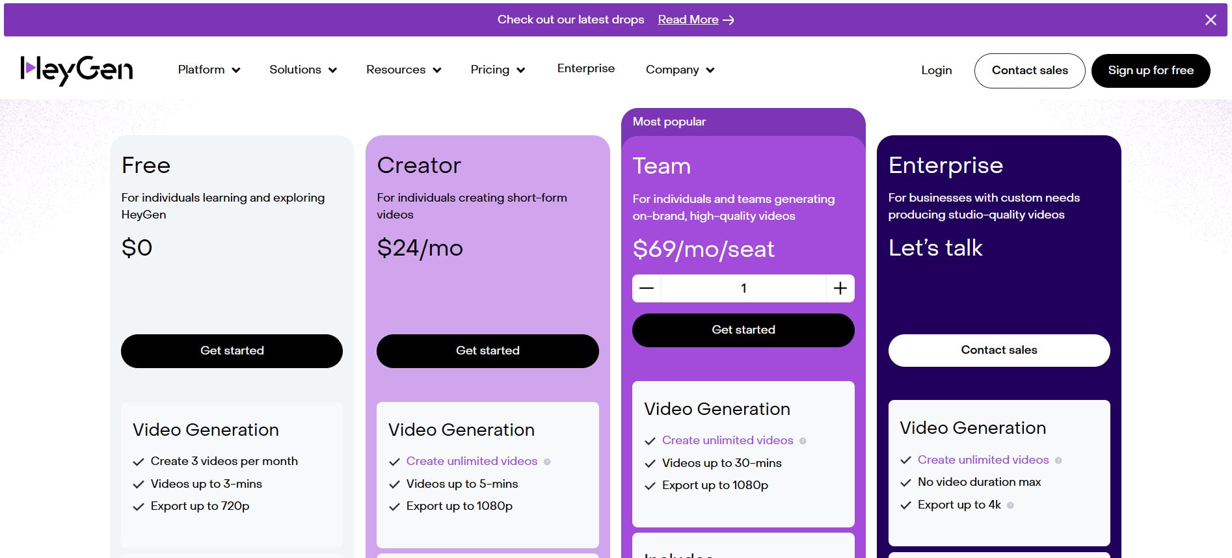This screenshot has width=1232, height=558.
Task: Select 'Videos up to 30-mins' text
Action: 721,463
